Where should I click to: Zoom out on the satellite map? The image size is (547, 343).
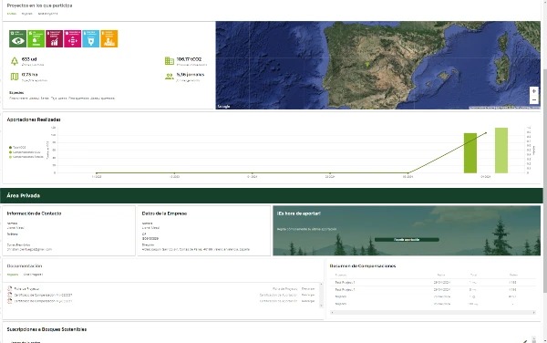533,99
